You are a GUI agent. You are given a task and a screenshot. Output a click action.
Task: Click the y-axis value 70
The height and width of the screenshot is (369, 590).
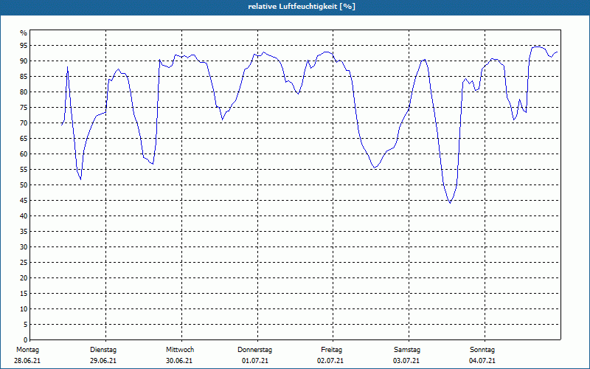click(x=24, y=123)
